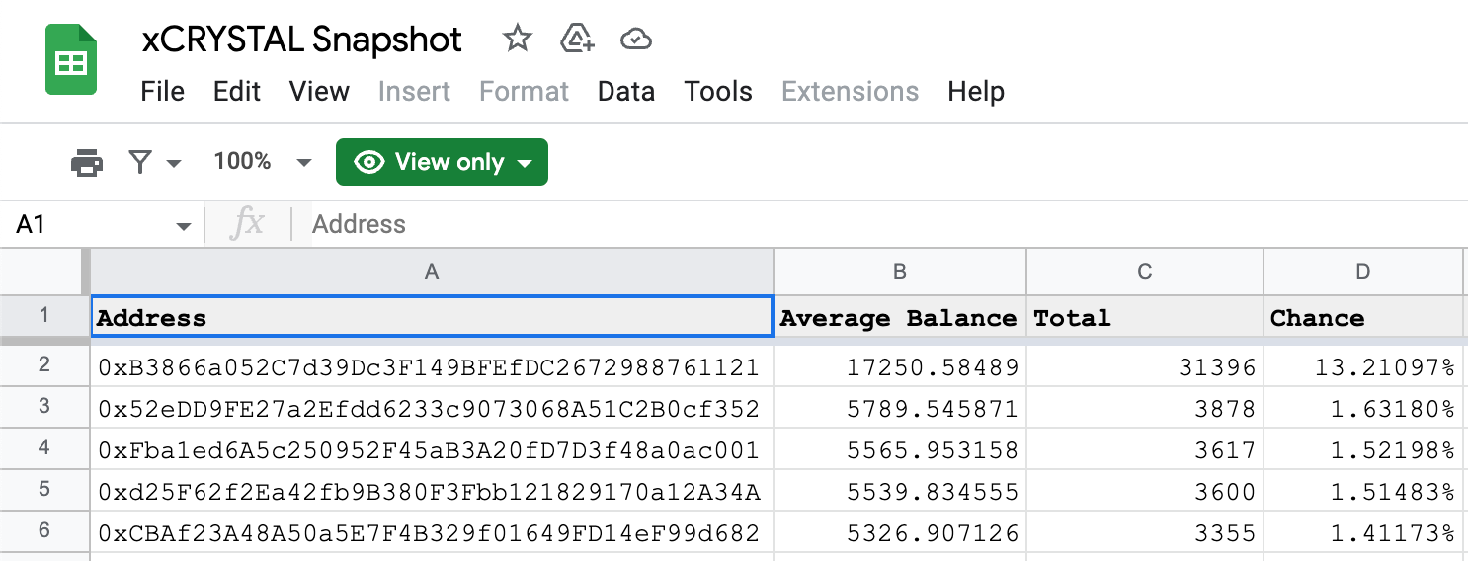
Task: Open the Tools menu
Action: tap(718, 92)
